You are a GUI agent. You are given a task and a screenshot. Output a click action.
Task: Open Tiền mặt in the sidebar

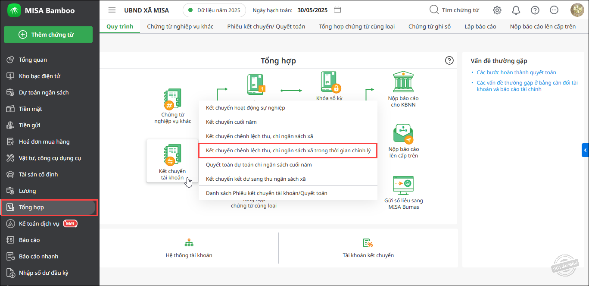pyautogui.click(x=50, y=109)
